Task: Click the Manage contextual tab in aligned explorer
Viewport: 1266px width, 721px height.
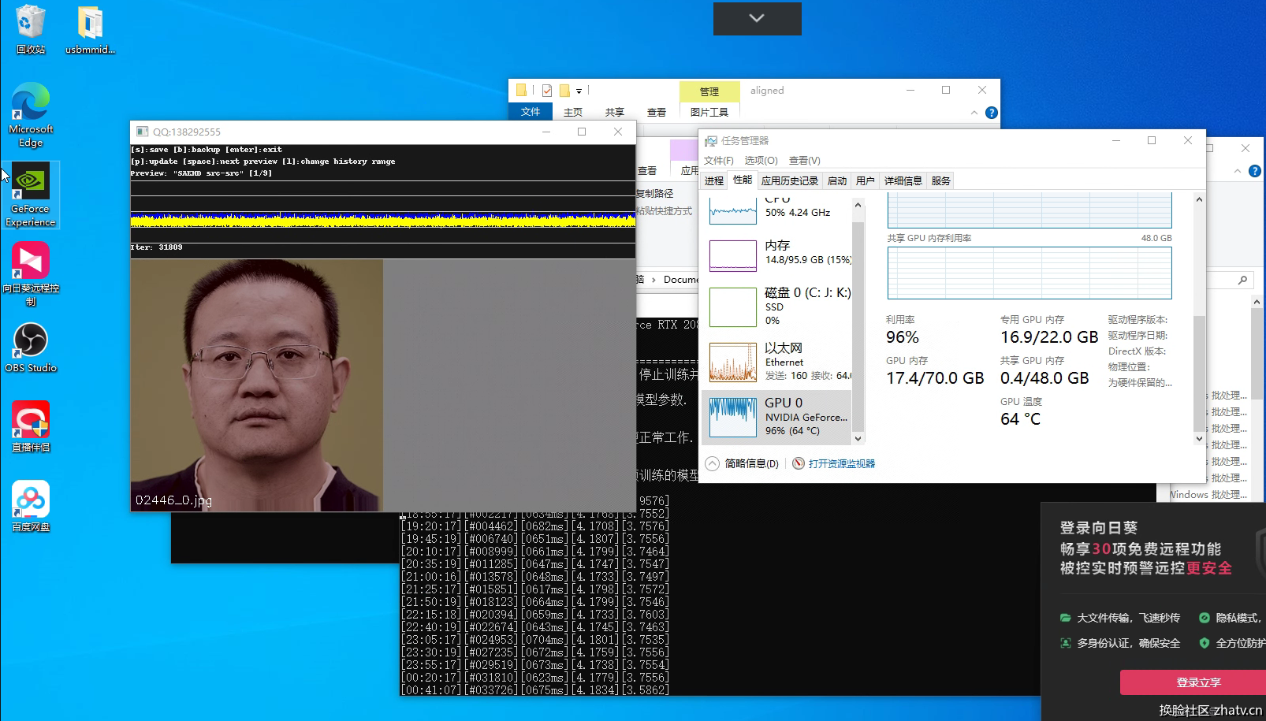Action: tap(709, 91)
